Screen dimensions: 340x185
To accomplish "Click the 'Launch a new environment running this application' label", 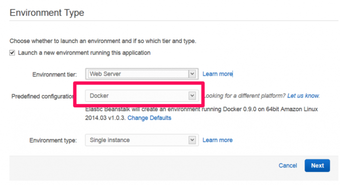I will click(x=84, y=53).
